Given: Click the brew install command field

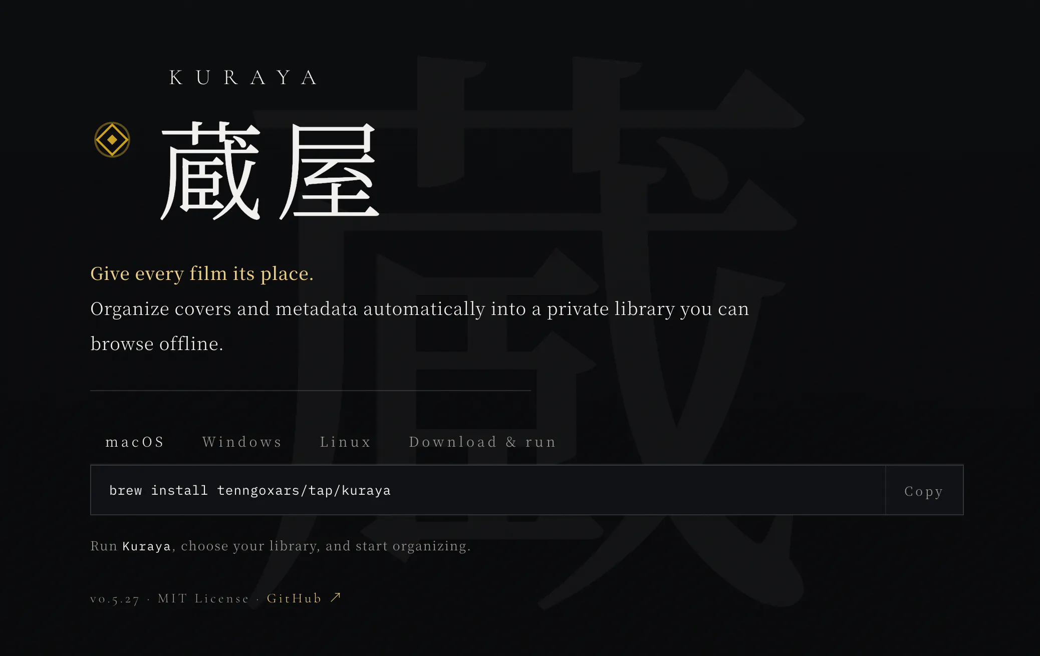Looking at the screenshot, I should point(488,490).
